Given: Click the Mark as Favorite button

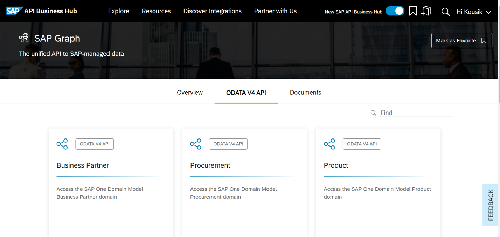Looking at the screenshot, I should 461,41.
